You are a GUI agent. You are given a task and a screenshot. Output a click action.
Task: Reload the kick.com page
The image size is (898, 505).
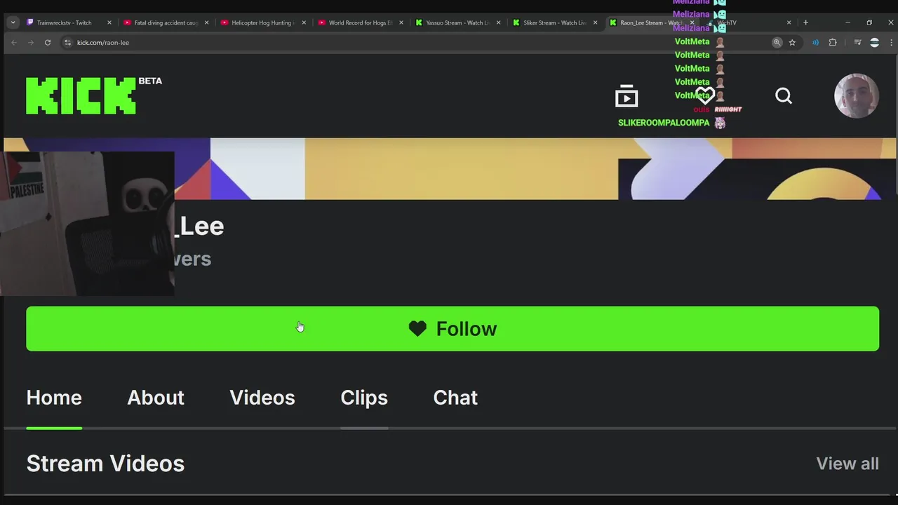coord(48,42)
